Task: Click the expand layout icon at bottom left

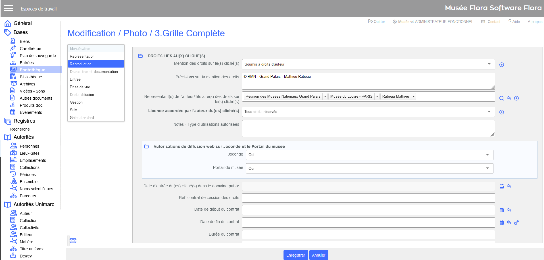Action: pyautogui.click(x=73, y=241)
